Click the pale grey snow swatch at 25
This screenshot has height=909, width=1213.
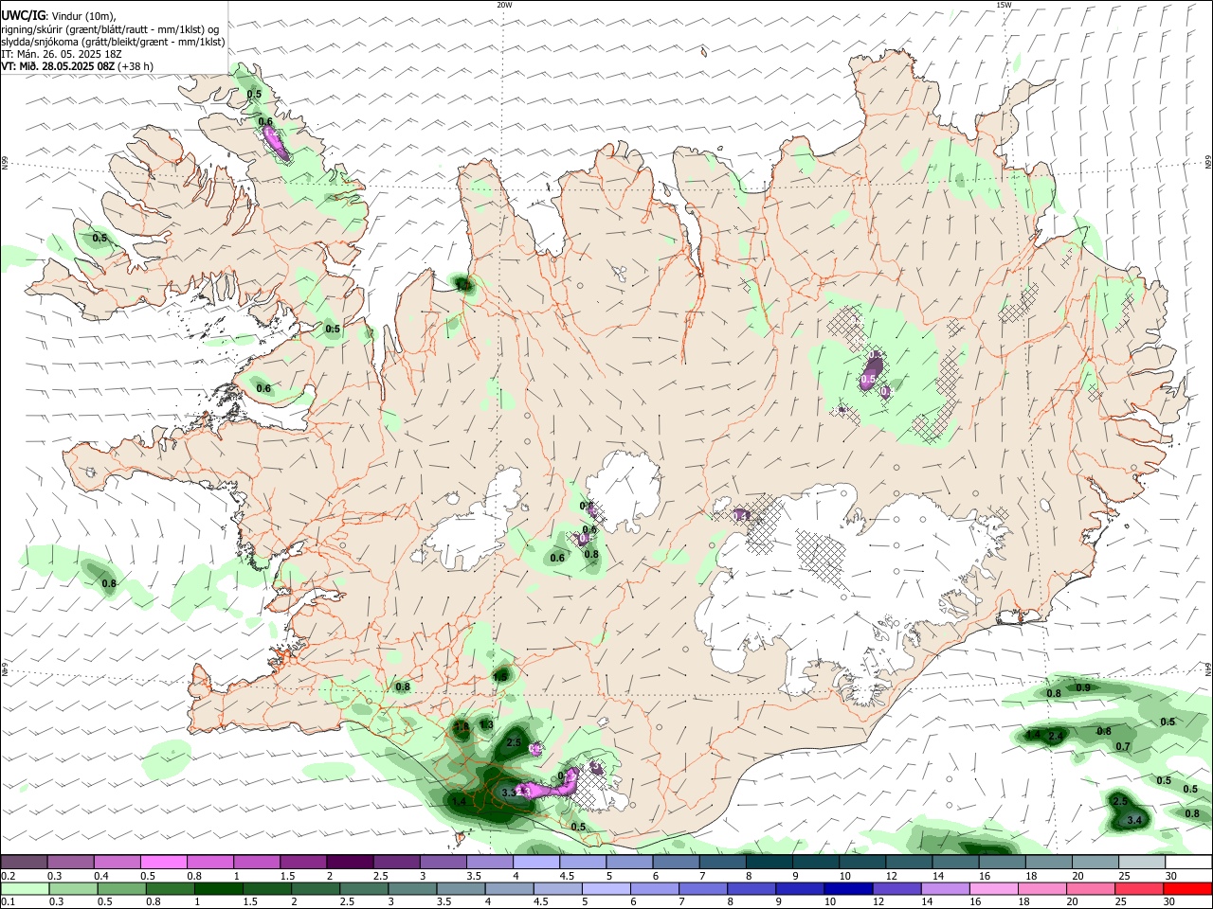point(1141,862)
